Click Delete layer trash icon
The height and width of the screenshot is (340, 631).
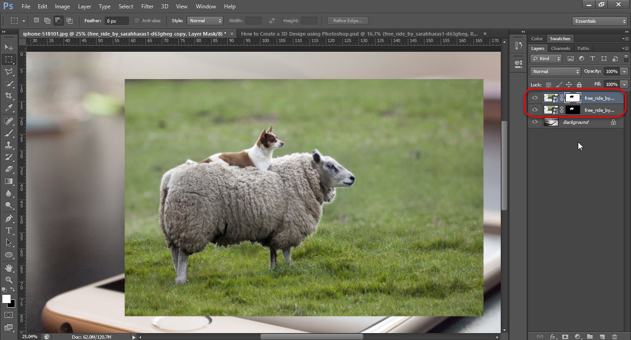pos(614,336)
